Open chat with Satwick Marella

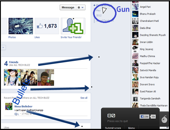click(148, 70)
